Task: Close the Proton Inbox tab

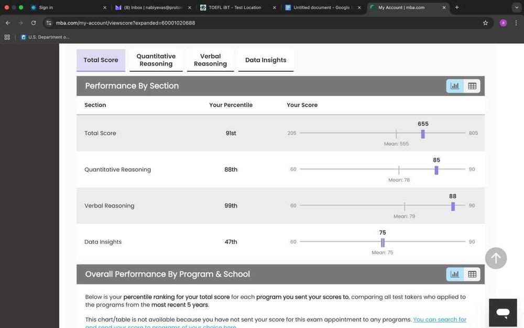Action: 190,7
